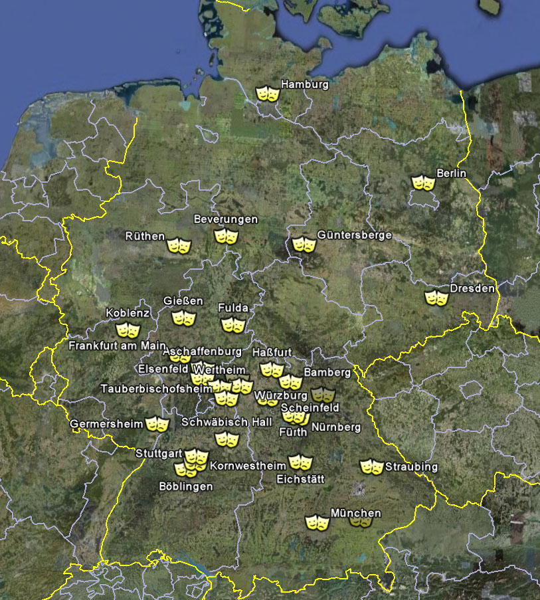The height and width of the screenshot is (600, 540).
Task: Open the Schwäbisch Hall mask placemark
Action: [x=226, y=439]
